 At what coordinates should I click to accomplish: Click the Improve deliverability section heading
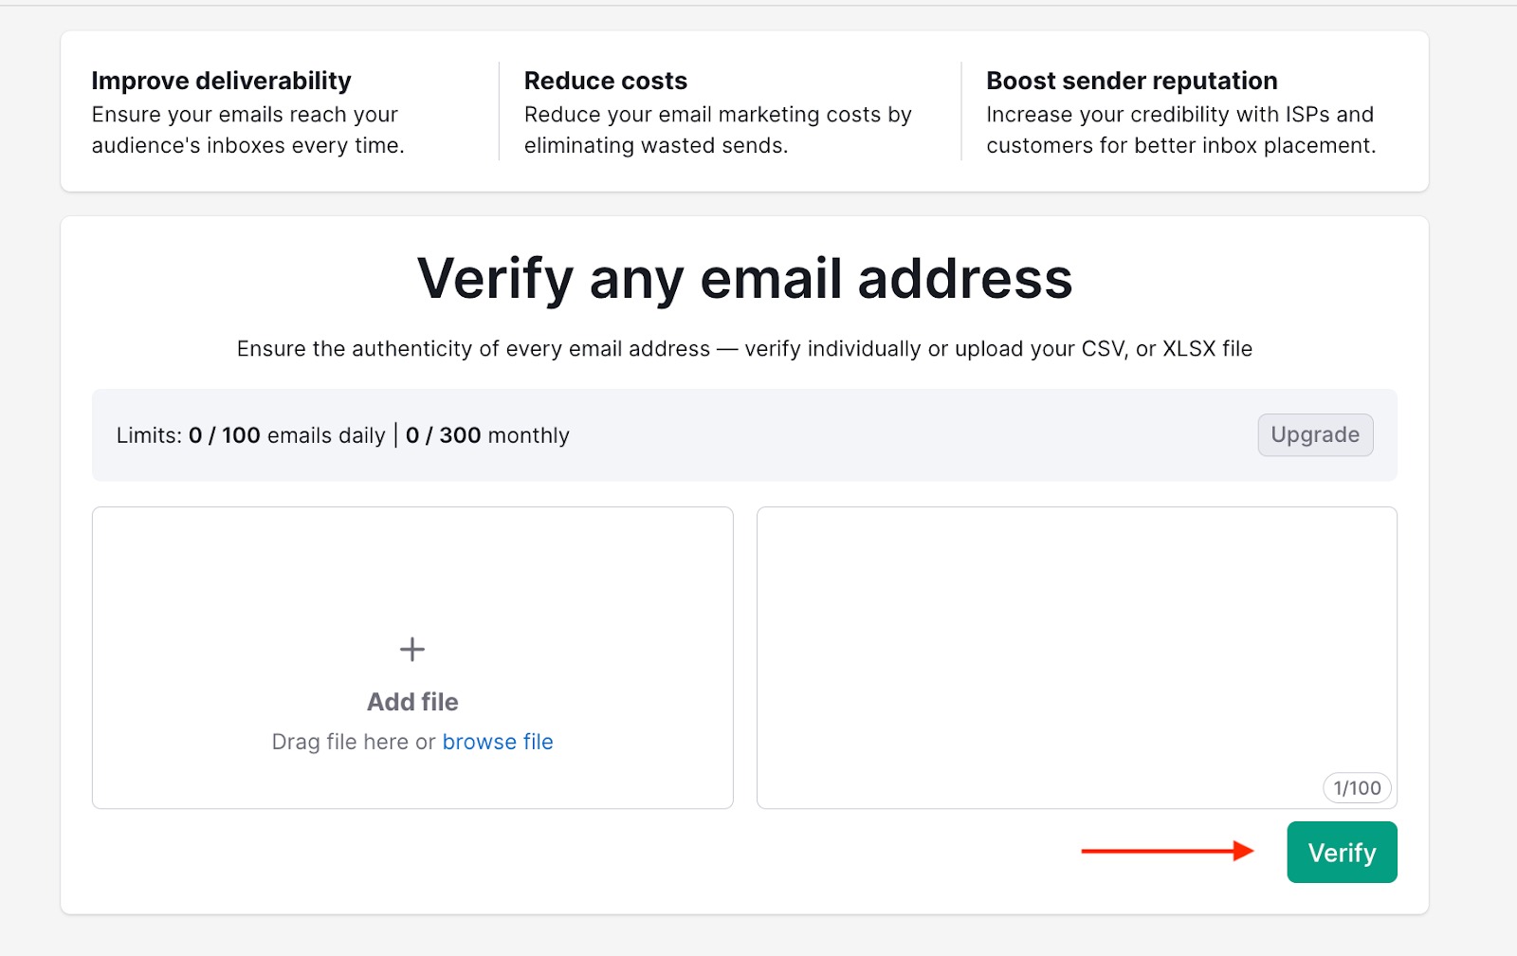[x=221, y=81]
